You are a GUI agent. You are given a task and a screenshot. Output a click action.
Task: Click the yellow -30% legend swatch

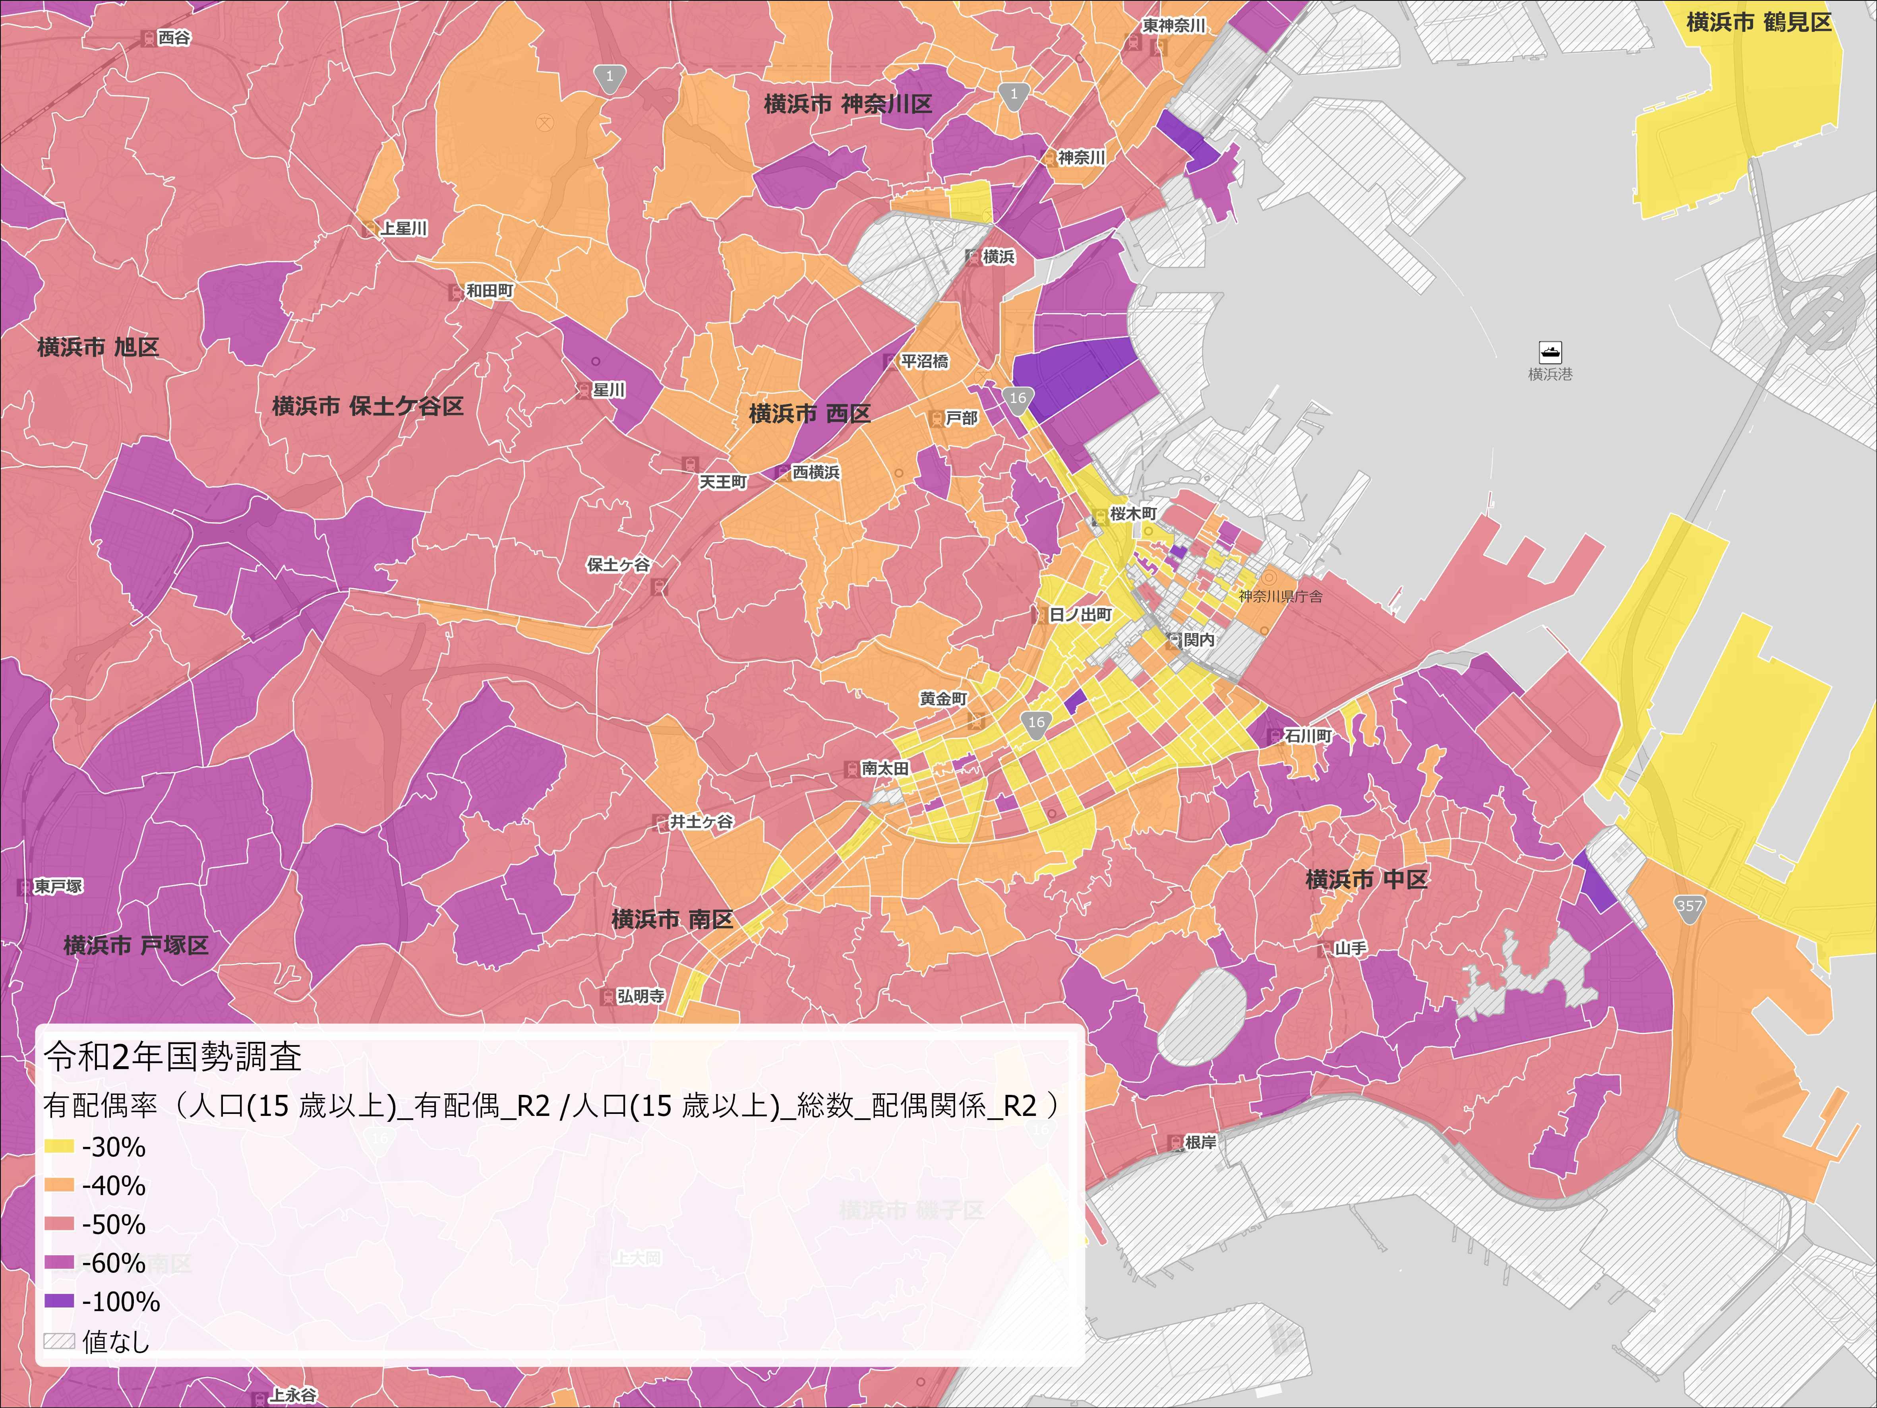(59, 1147)
